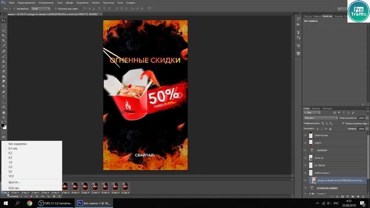370x208 pixels.
Task: Click the filter for type layers icon
Action: [x=344, y=113]
